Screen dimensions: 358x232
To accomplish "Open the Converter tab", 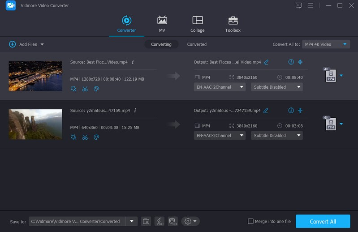I will coord(126,24).
